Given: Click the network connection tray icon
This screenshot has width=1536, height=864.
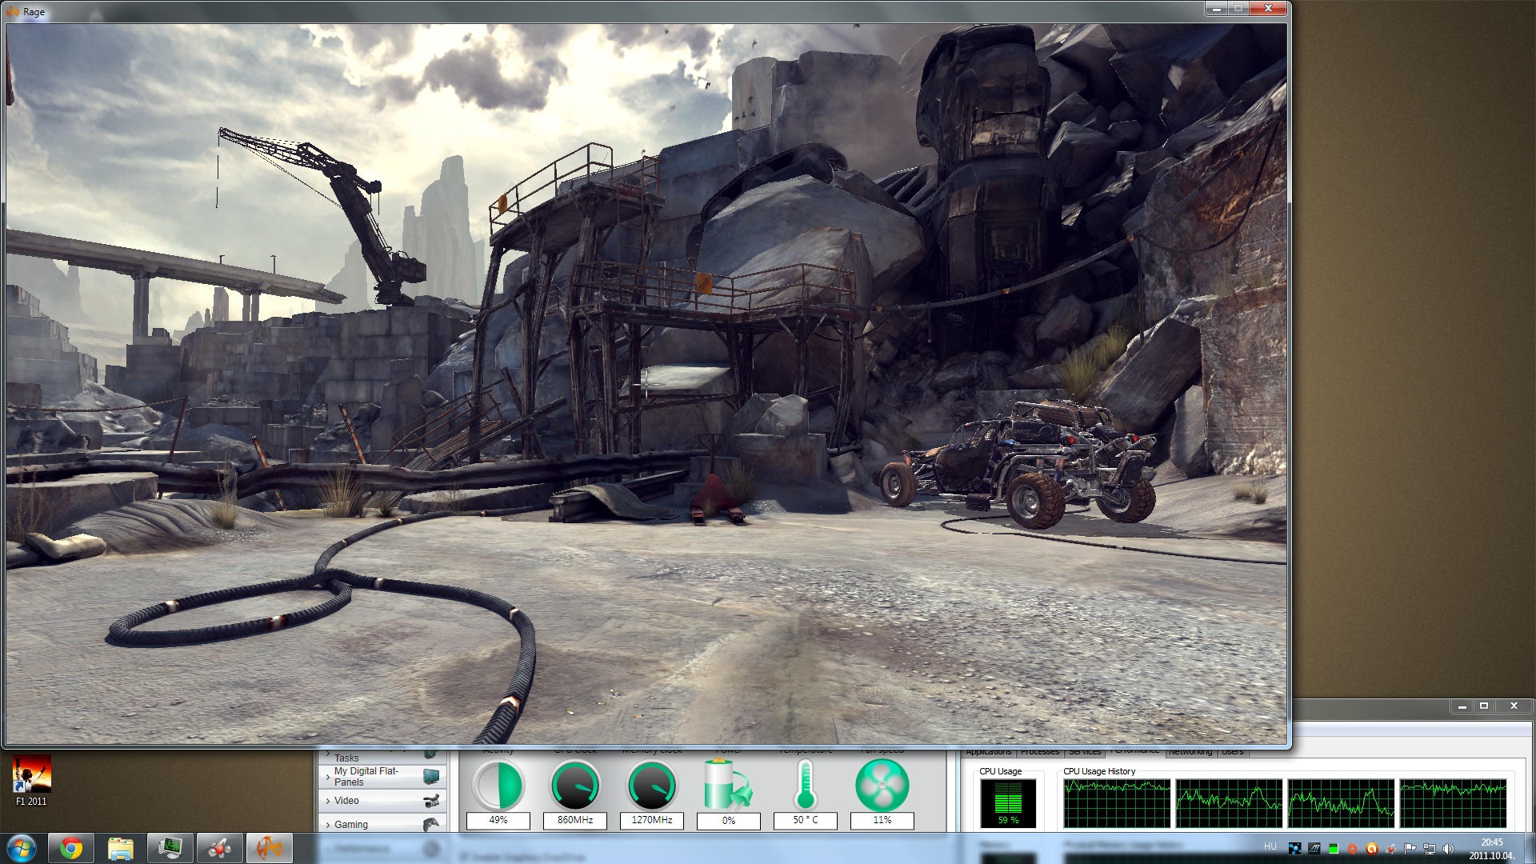Looking at the screenshot, I should (1429, 849).
